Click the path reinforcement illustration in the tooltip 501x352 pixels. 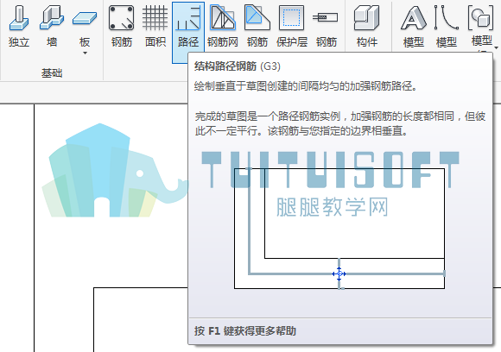pos(339,229)
